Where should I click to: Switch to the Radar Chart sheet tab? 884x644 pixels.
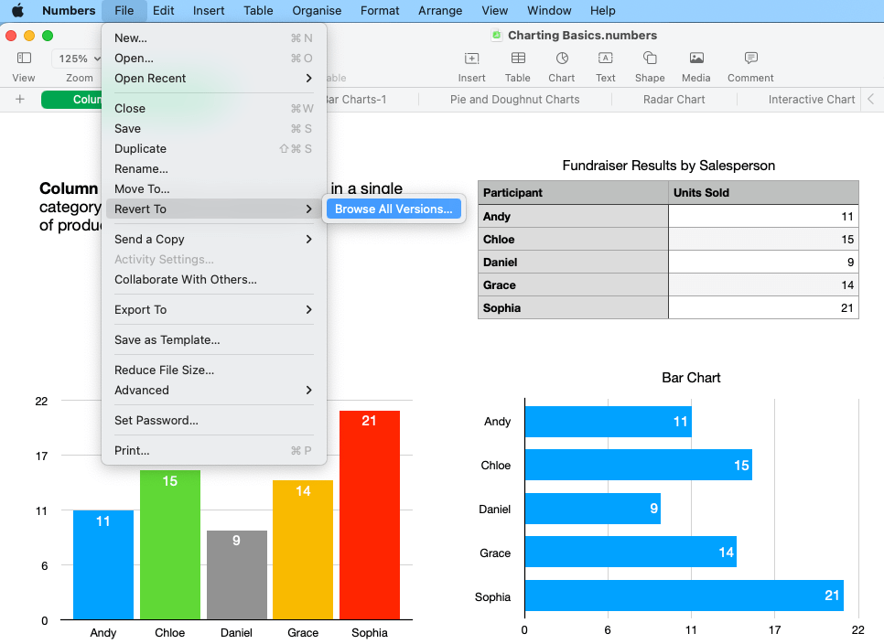tap(674, 99)
